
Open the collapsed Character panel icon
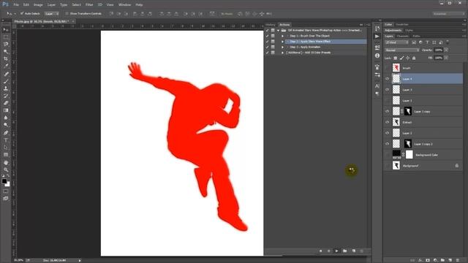pyautogui.click(x=377, y=86)
